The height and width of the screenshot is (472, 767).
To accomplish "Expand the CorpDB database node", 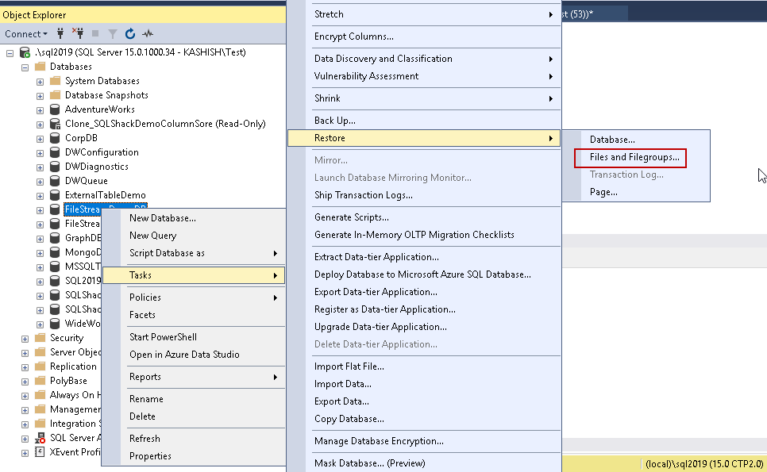I will pyautogui.click(x=40, y=138).
